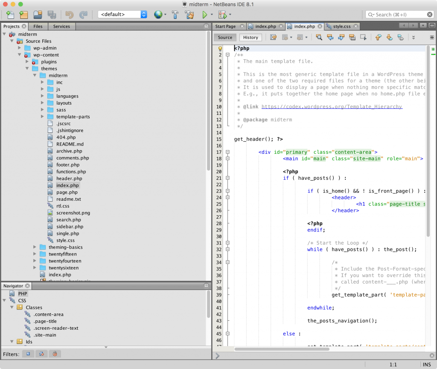Click the Next Bookmark icon

tap(389, 37)
